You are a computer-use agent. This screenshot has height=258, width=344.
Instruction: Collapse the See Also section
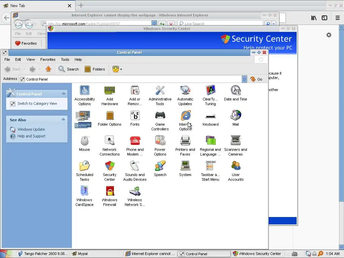coord(63,120)
